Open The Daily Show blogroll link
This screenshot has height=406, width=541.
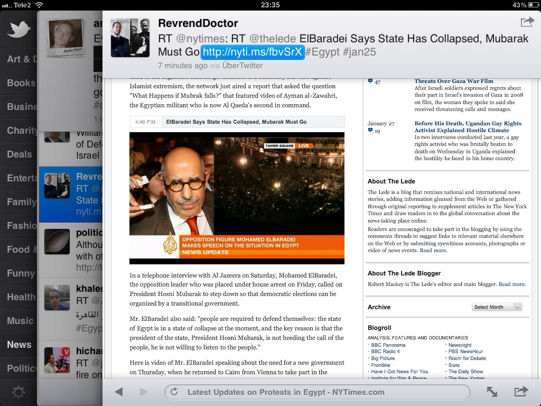click(466, 372)
